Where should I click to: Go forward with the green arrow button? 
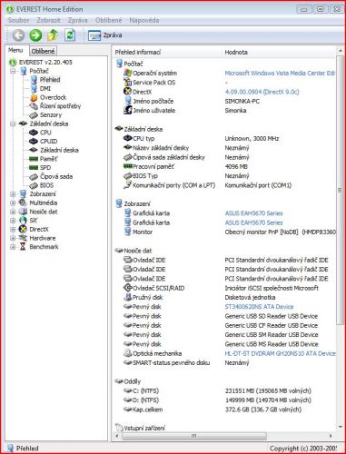35,35
